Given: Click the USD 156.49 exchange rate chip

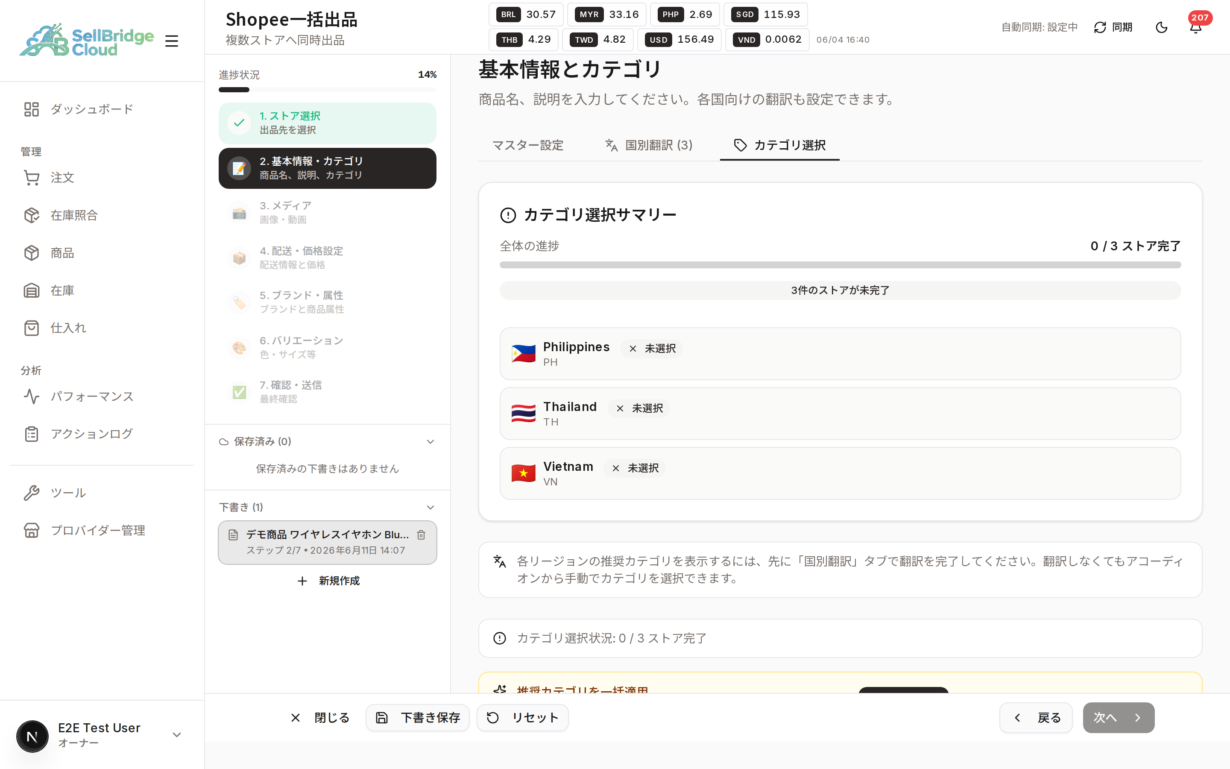Looking at the screenshot, I should 679,40.
